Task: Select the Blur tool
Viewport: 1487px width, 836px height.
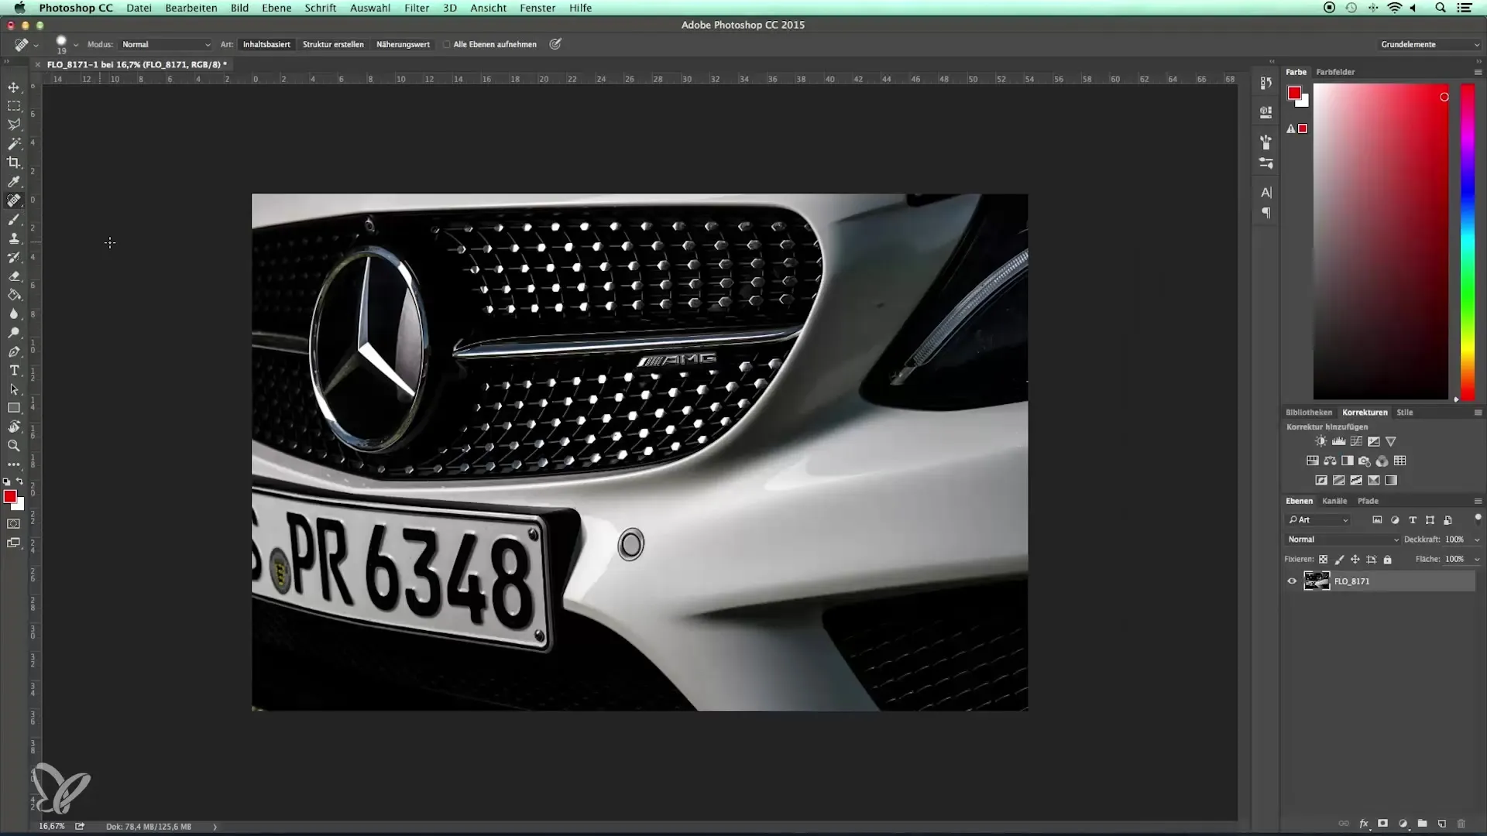Action: click(14, 314)
